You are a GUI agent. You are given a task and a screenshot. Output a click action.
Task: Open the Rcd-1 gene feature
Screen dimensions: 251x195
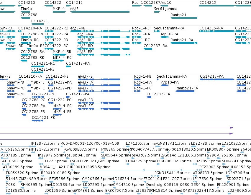137,6
